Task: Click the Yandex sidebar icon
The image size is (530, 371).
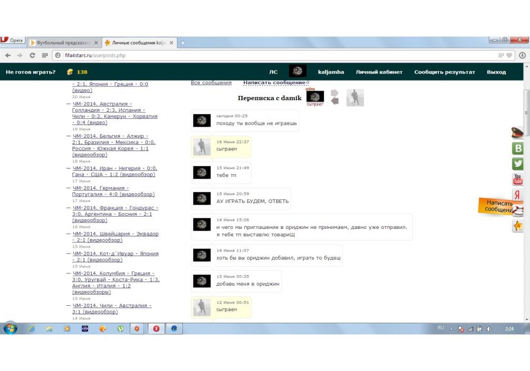Action: point(518,195)
